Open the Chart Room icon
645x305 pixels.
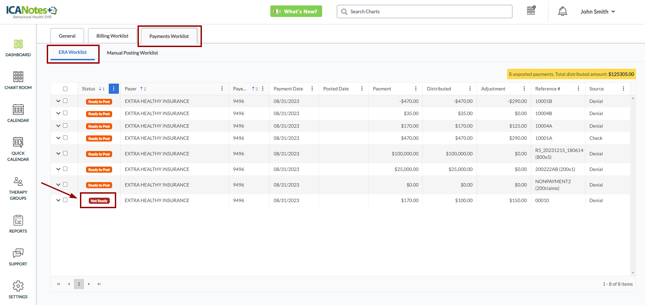(x=18, y=81)
